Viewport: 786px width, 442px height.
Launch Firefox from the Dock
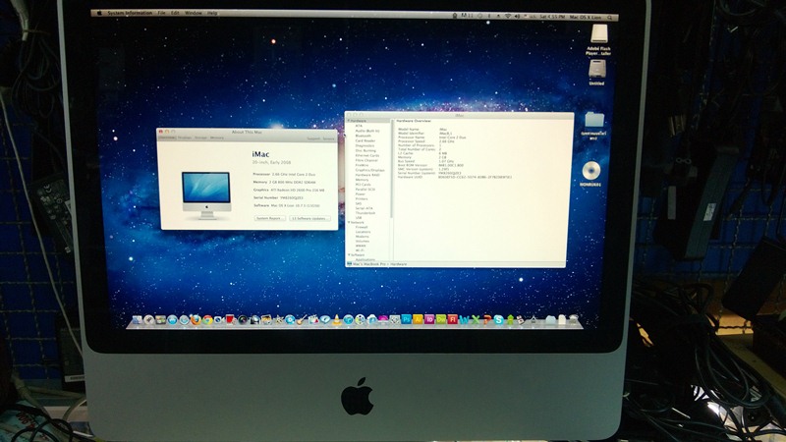(x=196, y=320)
